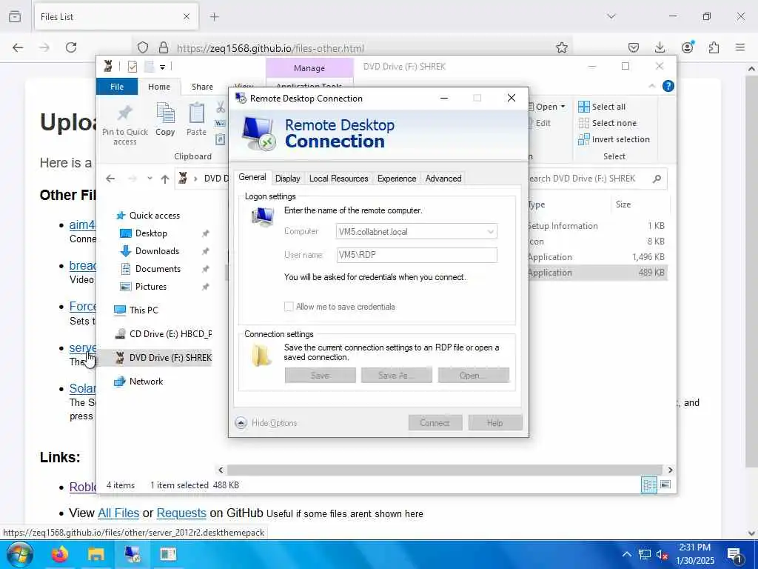Open the All Files link
Viewport: 758px width, 569px height.
[118, 513]
